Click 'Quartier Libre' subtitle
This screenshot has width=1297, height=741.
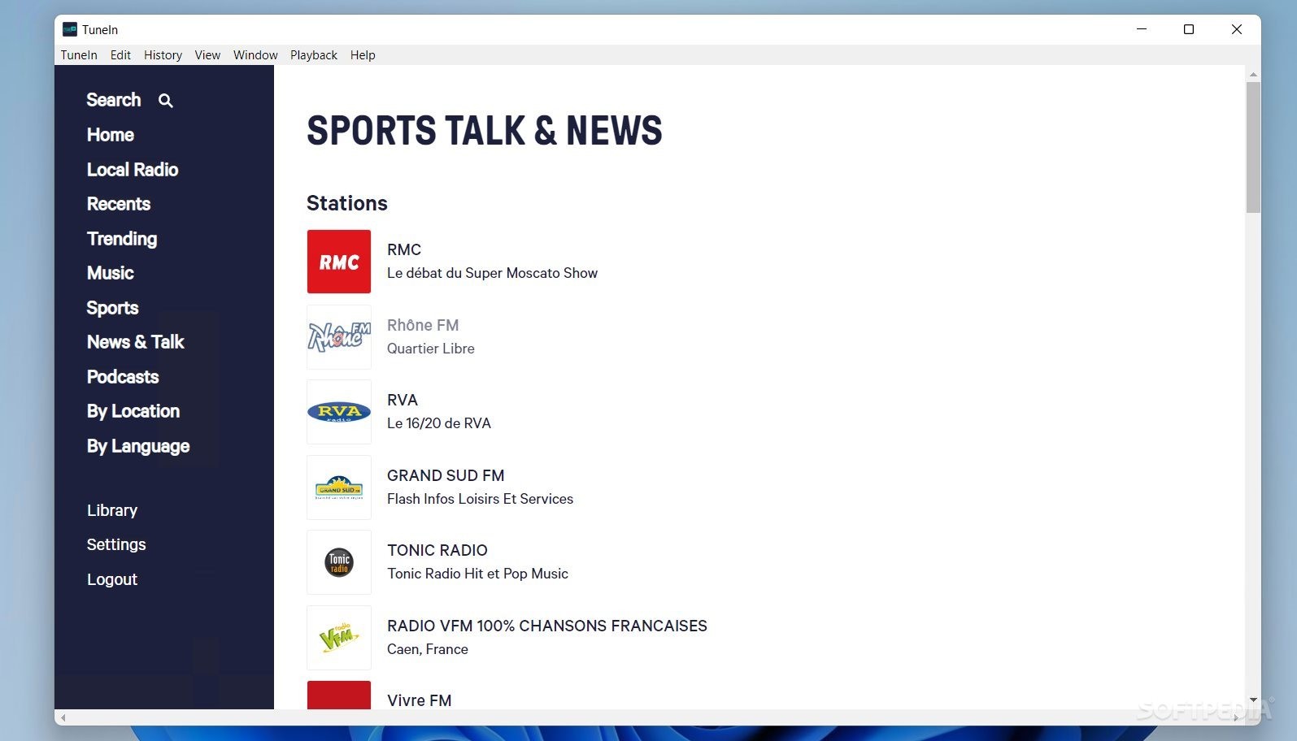pos(431,349)
